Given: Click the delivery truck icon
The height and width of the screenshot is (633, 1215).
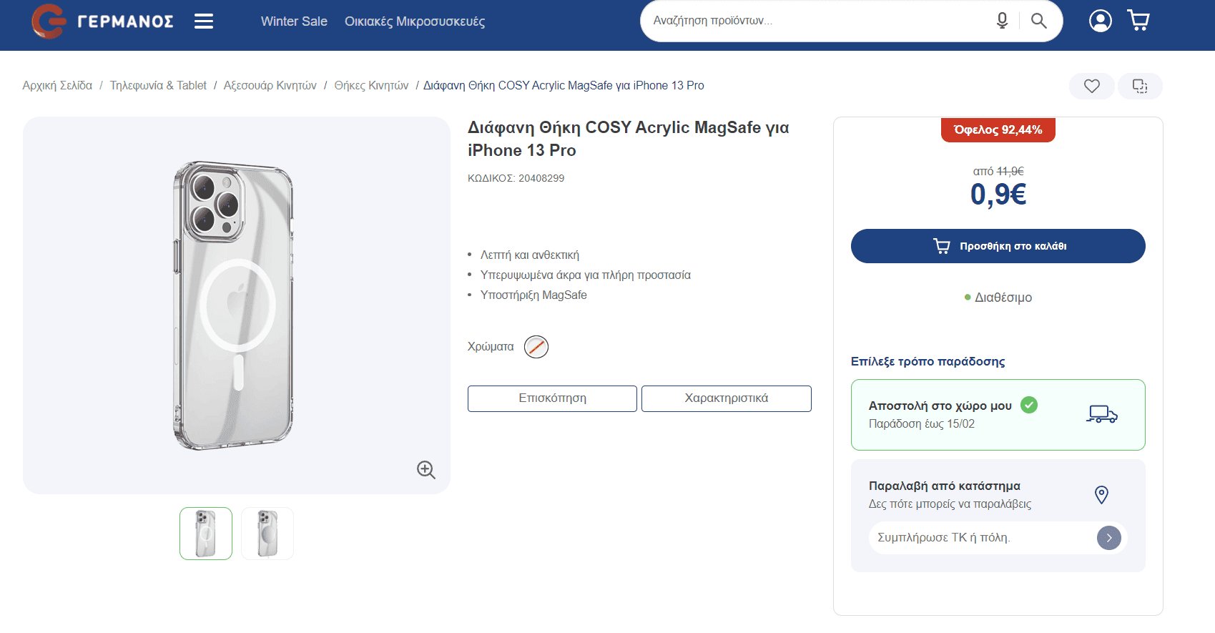Looking at the screenshot, I should coord(1101,414).
